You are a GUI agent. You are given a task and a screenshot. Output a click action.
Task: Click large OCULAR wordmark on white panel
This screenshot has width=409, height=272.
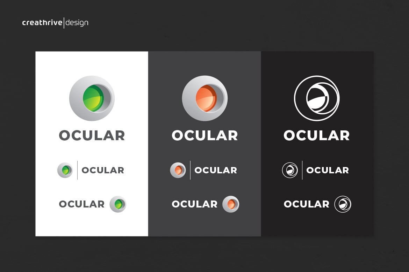pyautogui.click(x=92, y=136)
